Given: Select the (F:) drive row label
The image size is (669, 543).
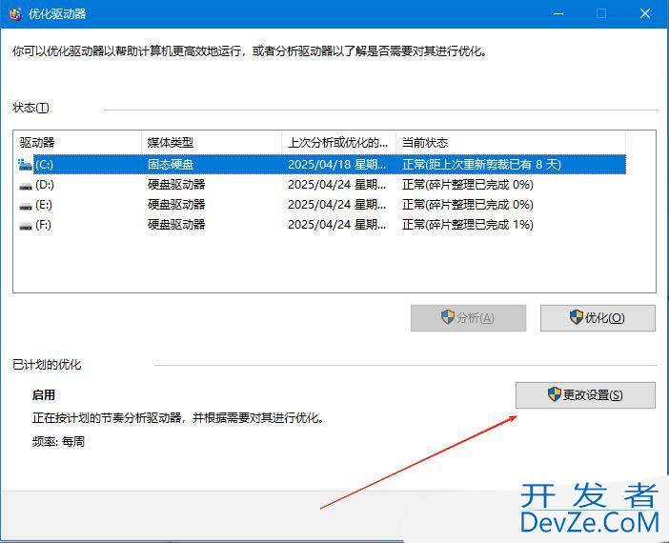Looking at the screenshot, I should tap(43, 225).
